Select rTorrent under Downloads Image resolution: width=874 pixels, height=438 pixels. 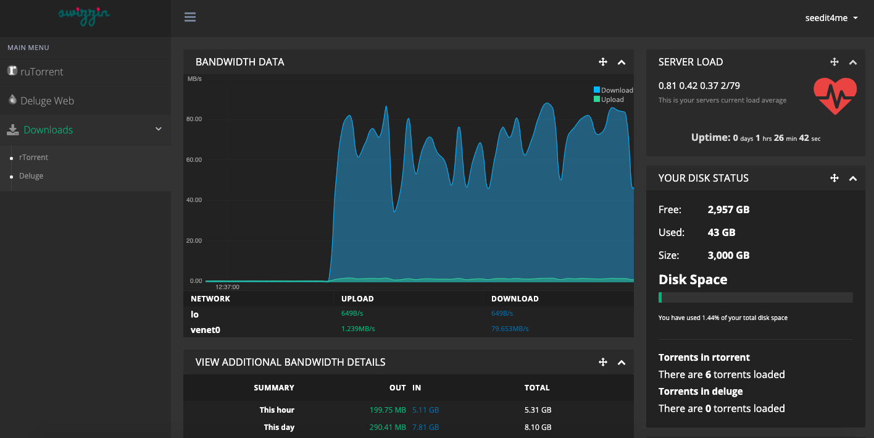point(33,158)
